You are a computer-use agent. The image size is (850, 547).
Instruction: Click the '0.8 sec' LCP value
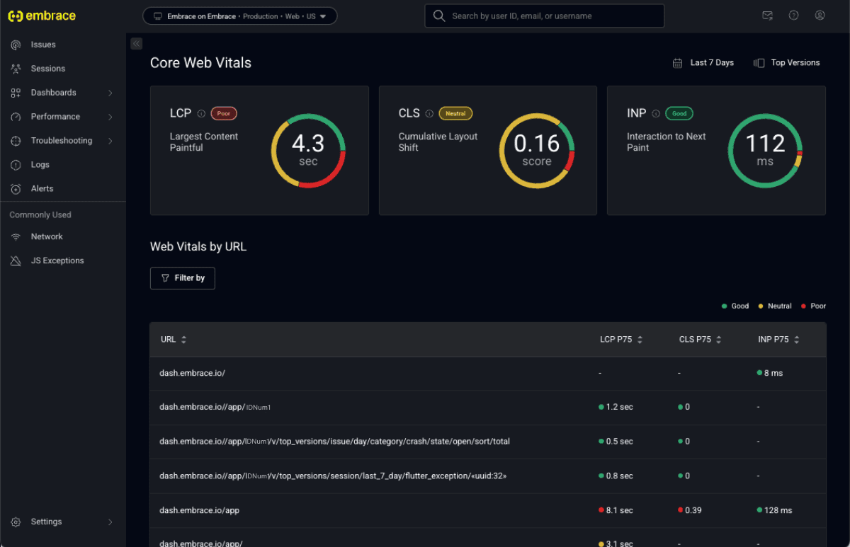616,476
